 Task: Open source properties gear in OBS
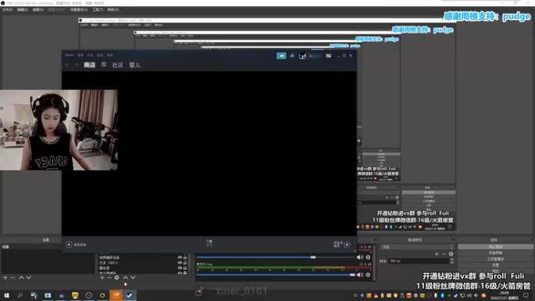pos(116,278)
